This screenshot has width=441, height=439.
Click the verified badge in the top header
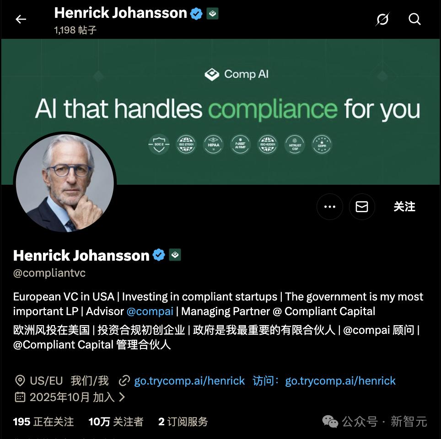(x=196, y=14)
